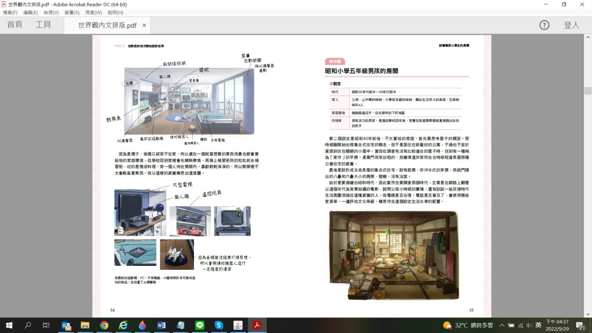Click the 設定② badge on page 35
The height and width of the screenshot is (333, 592).
tap(335, 62)
